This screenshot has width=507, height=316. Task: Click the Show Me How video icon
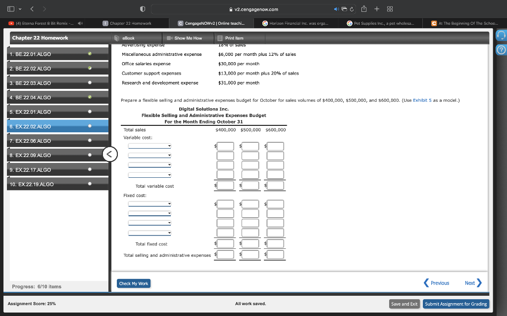pyautogui.click(x=169, y=38)
